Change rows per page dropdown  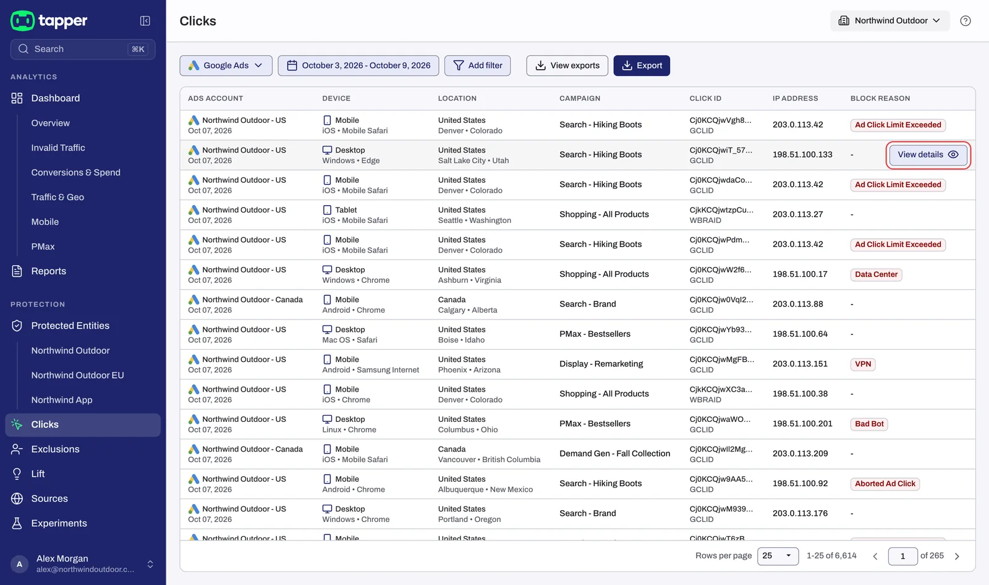(x=778, y=556)
